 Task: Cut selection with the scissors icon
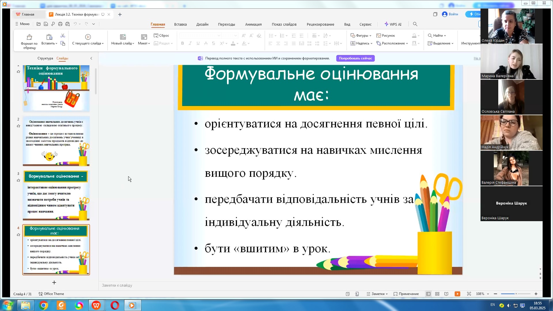pyautogui.click(x=63, y=36)
